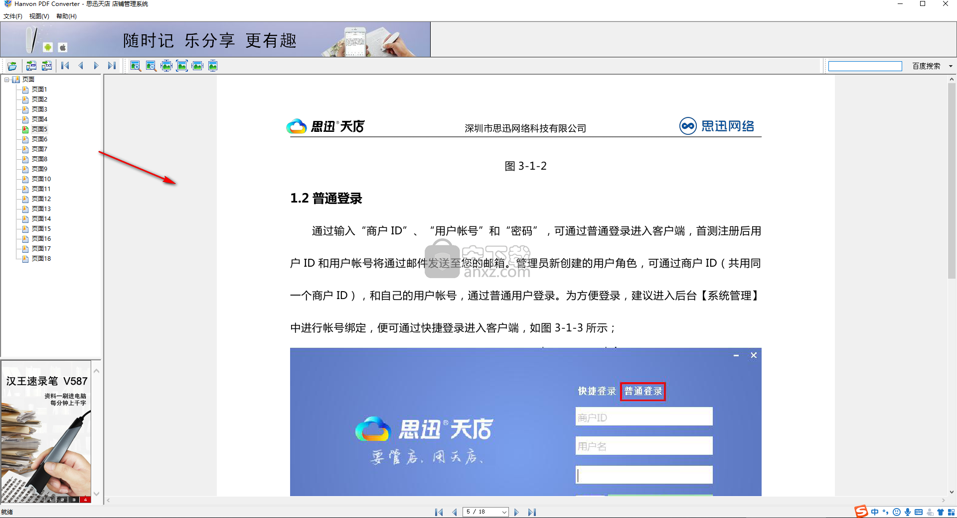This screenshot has width=957, height=518.
Task: Select 页面10 in the page tree
Action: click(41, 179)
